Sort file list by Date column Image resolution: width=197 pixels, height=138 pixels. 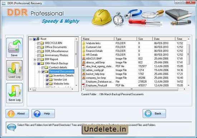164,39
